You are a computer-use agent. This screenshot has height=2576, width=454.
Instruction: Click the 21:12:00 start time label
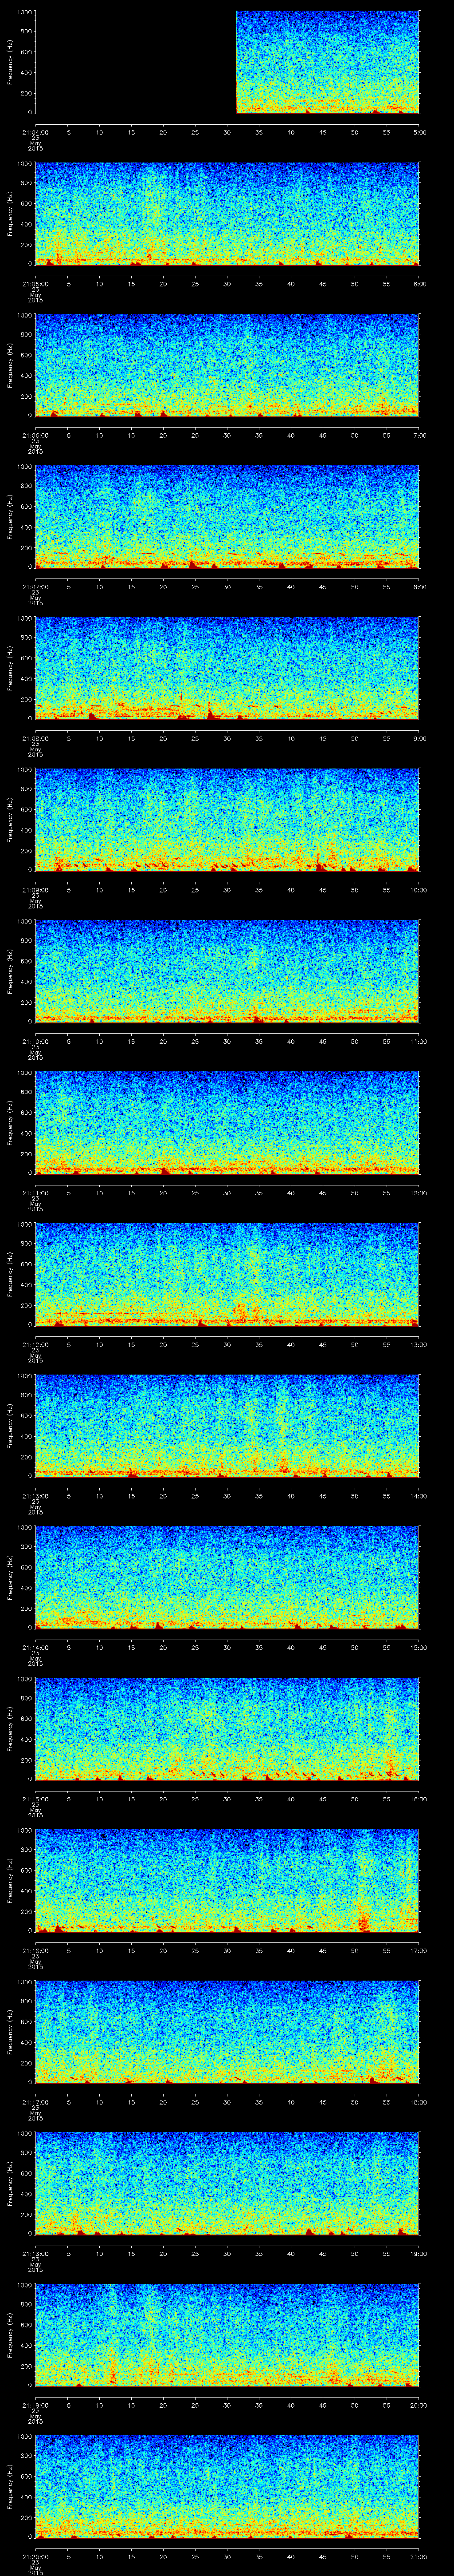coord(35,1344)
